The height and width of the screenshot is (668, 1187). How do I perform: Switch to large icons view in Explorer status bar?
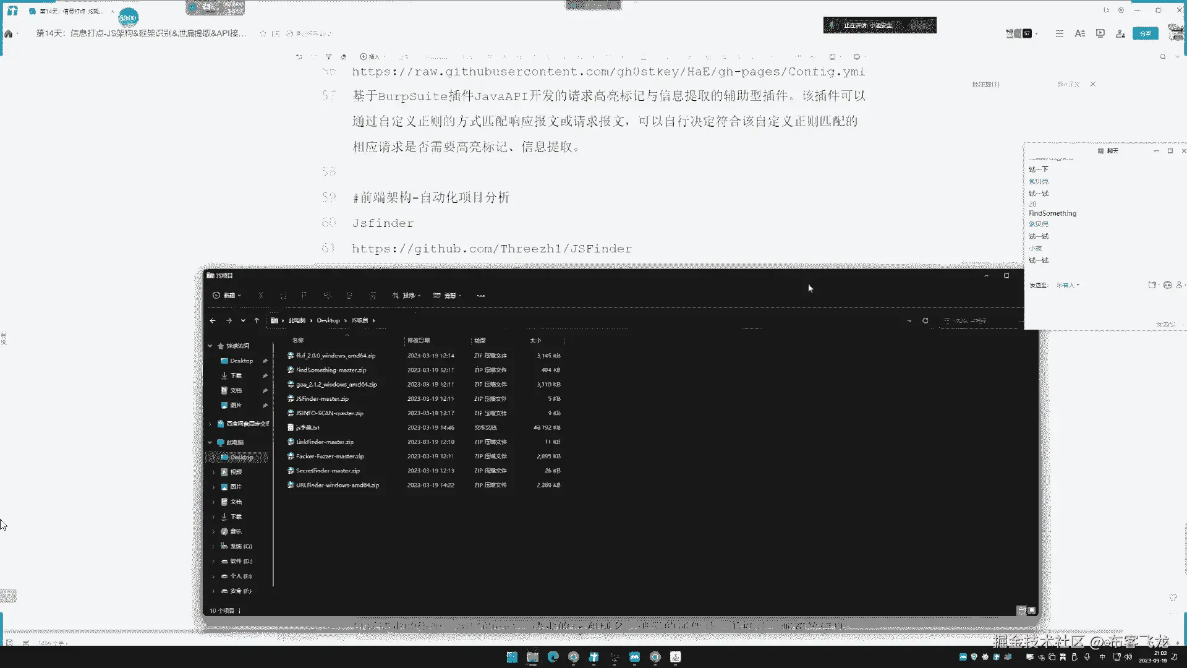tap(1032, 610)
